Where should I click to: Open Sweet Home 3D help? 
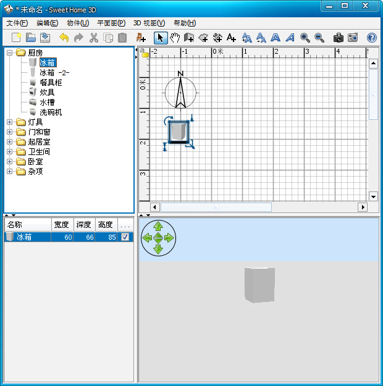coord(372,38)
